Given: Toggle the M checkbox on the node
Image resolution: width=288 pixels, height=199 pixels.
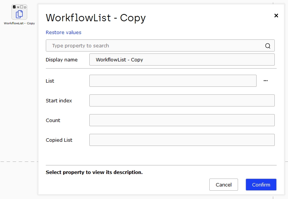Looking at the screenshot, I should click(x=14, y=7).
